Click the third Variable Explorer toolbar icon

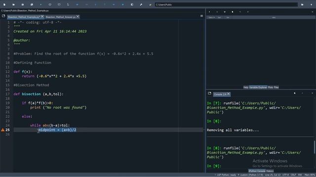pyautogui.click(x=225, y=12)
